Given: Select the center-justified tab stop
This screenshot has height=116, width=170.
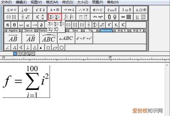Looking at the screenshot, I should pyautogui.click(x=19, y=54).
